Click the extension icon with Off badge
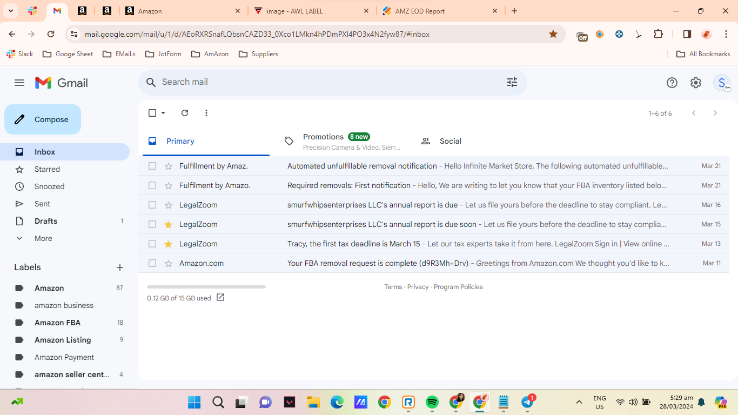The height and width of the screenshot is (415, 738). 582,36
